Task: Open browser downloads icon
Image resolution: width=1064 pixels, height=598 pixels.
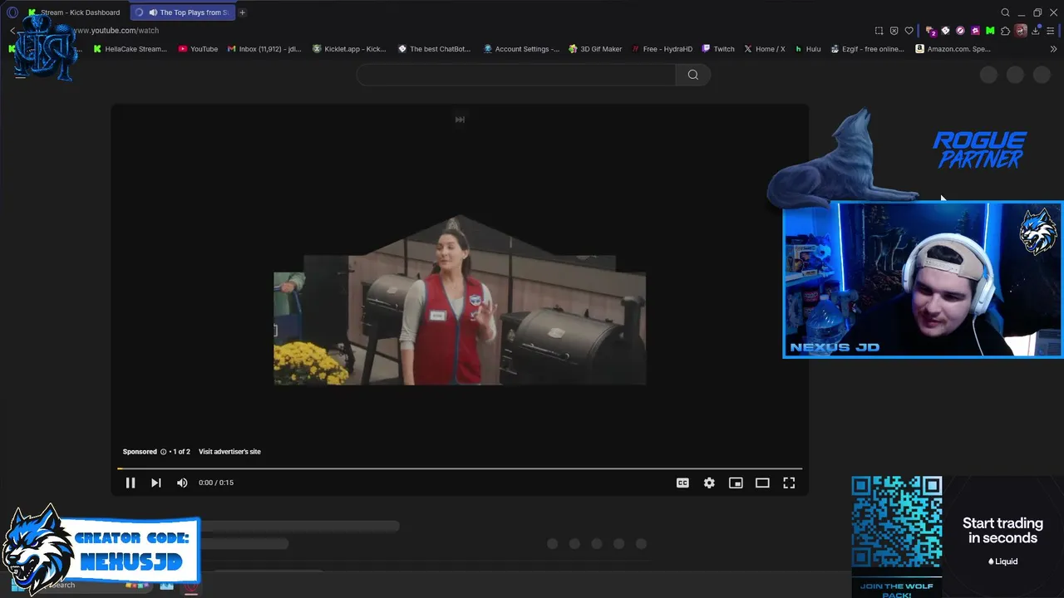Action: click(x=1037, y=31)
